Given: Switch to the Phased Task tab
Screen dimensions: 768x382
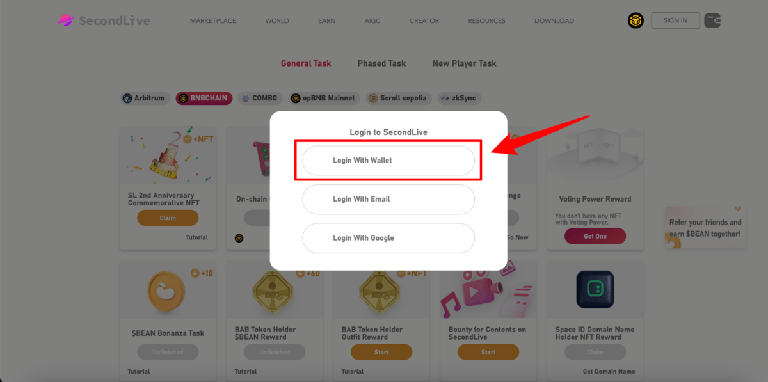Looking at the screenshot, I should coord(381,63).
